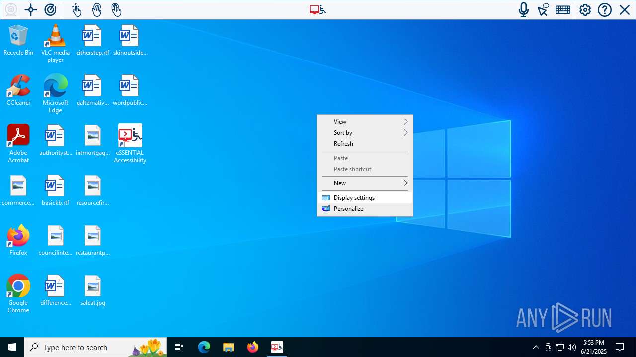Open the notification center icon
The height and width of the screenshot is (357, 636).
620,347
